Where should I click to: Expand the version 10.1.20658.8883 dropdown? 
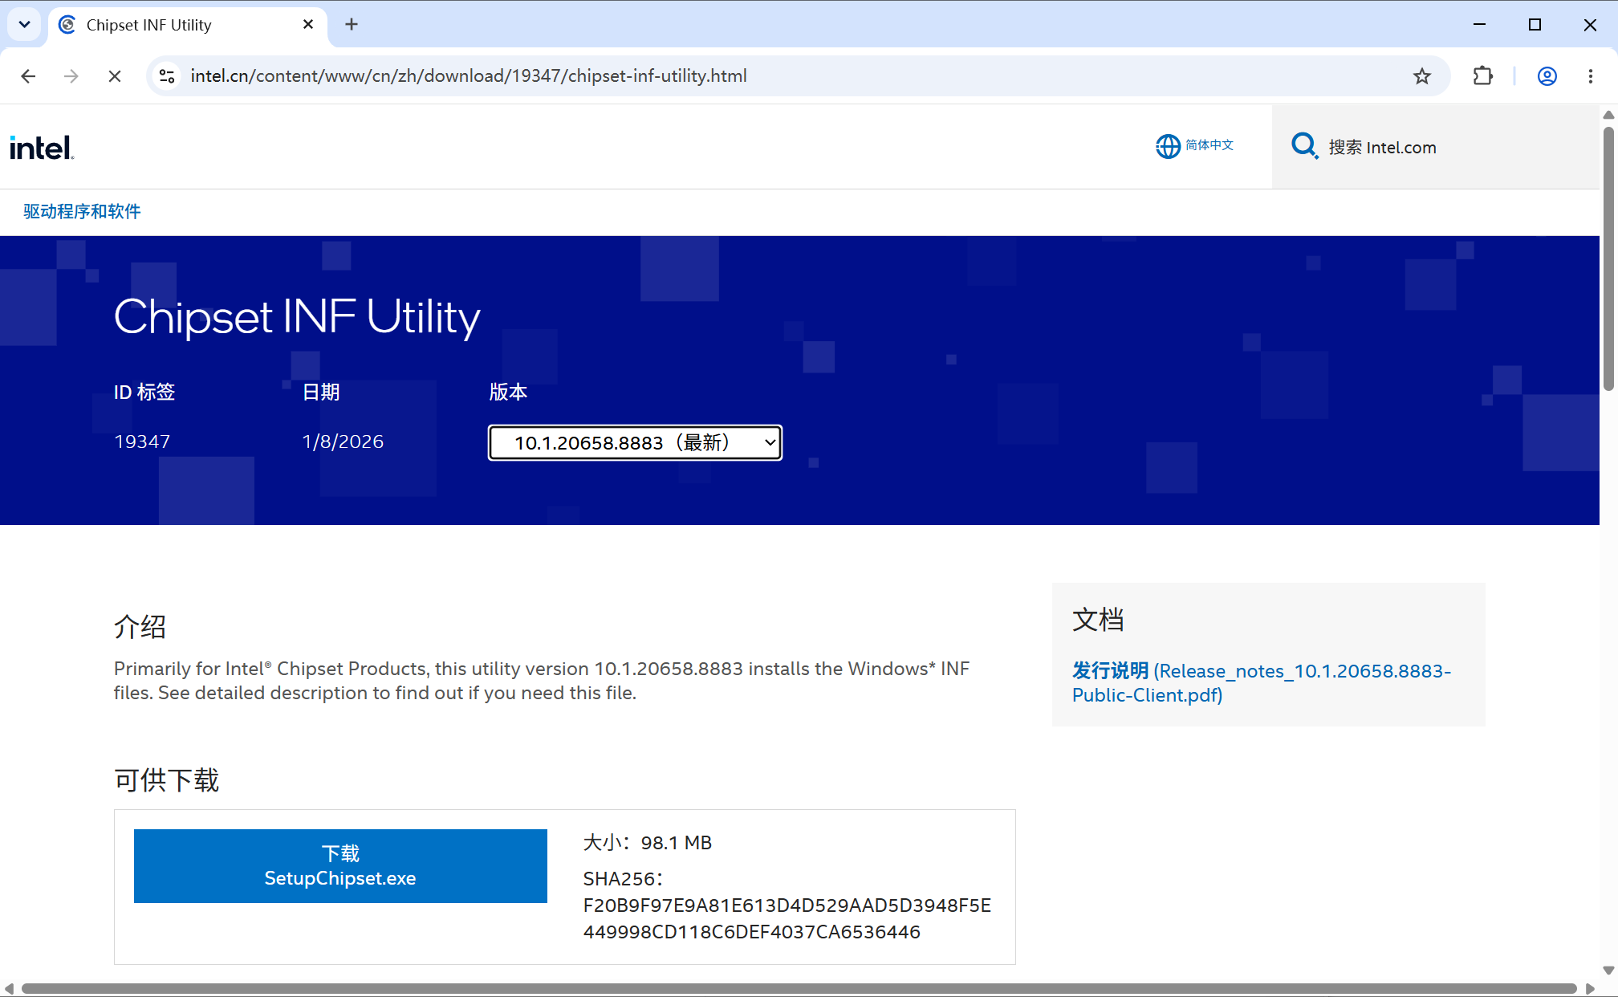635,442
